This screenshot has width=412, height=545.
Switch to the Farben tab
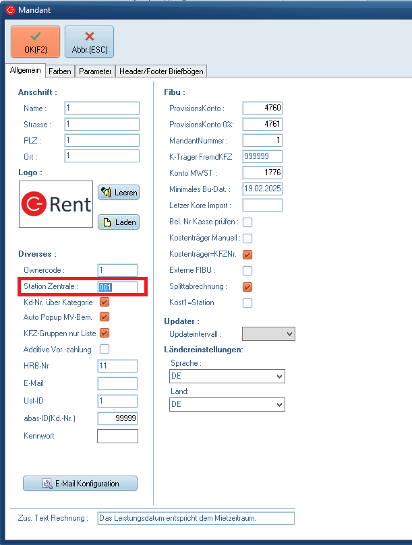point(60,71)
